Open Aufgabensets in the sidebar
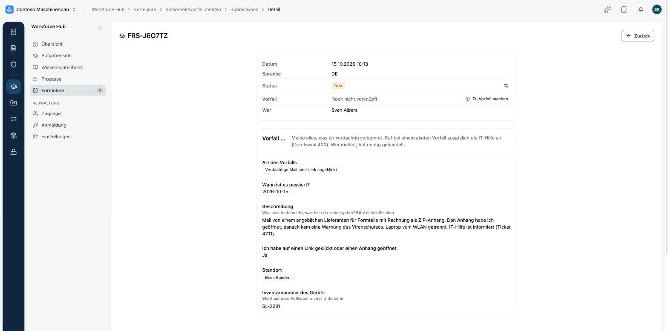This screenshot has height=331, width=668. click(x=68, y=55)
